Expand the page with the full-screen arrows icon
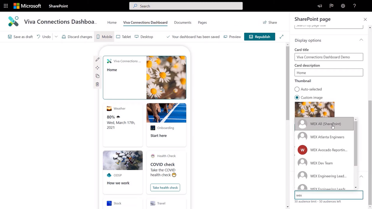 click(x=282, y=37)
